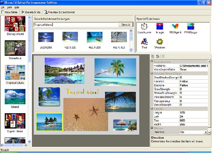Click property grid scroll up arrow

click(x=209, y=61)
